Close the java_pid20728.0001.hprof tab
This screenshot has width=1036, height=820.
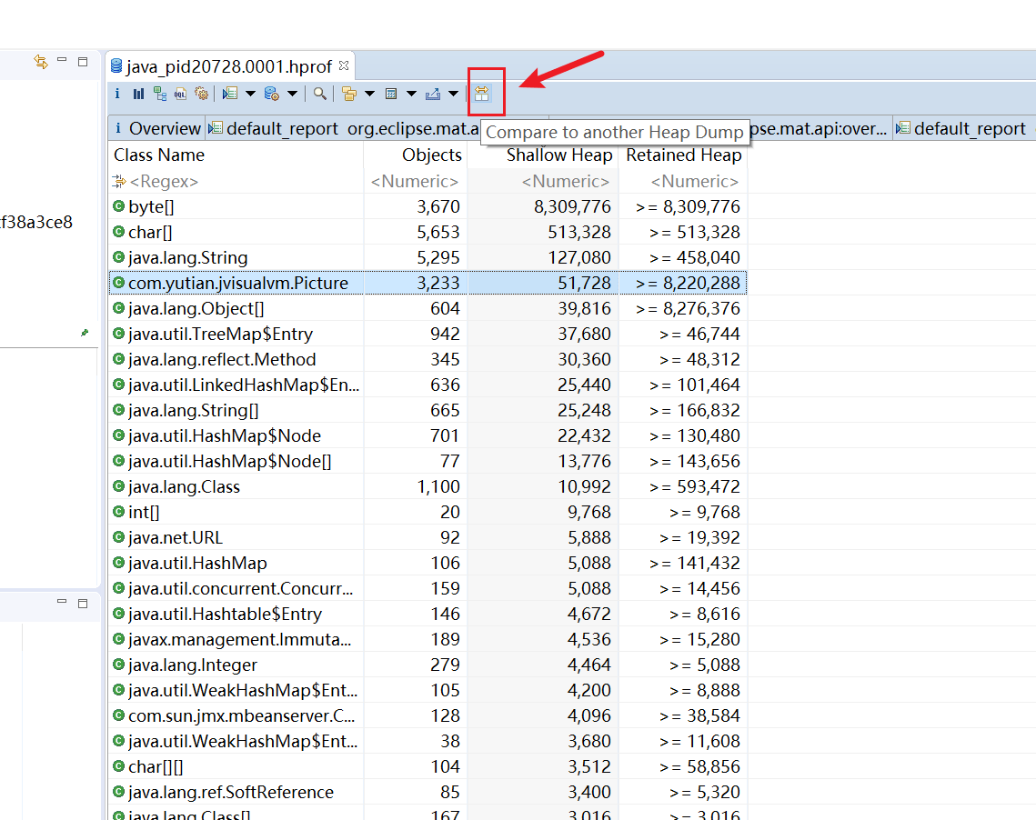click(344, 65)
